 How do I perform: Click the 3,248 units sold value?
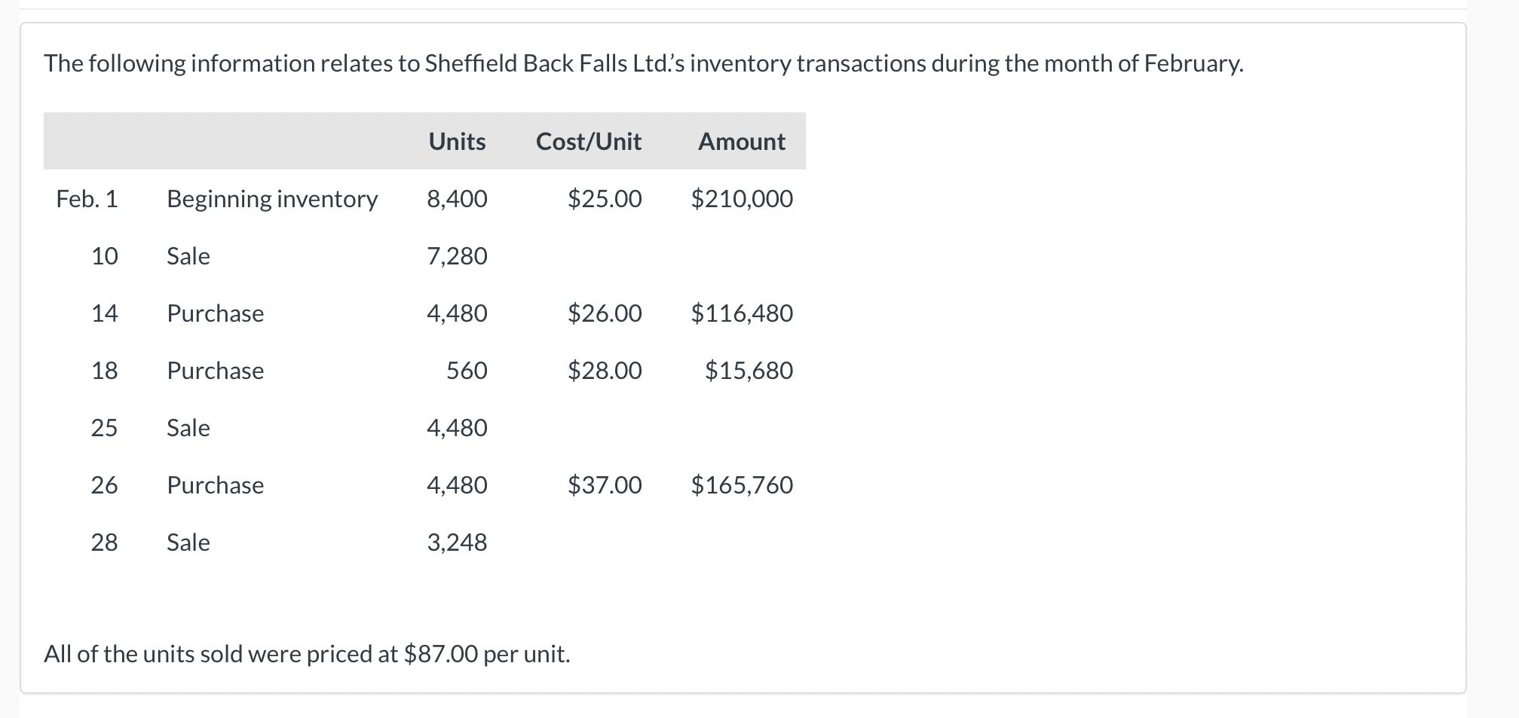457,542
